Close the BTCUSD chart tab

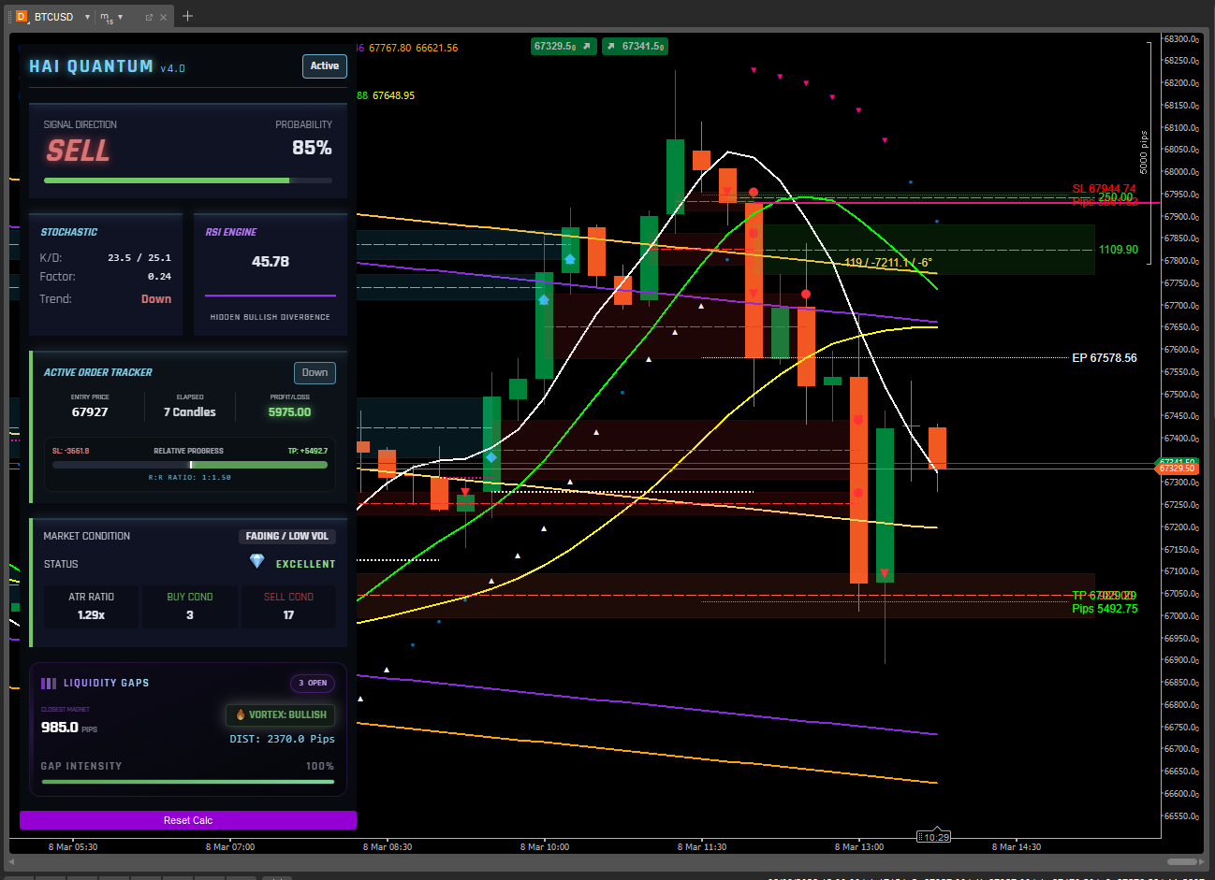pyautogui.click(x=164, y=17)
